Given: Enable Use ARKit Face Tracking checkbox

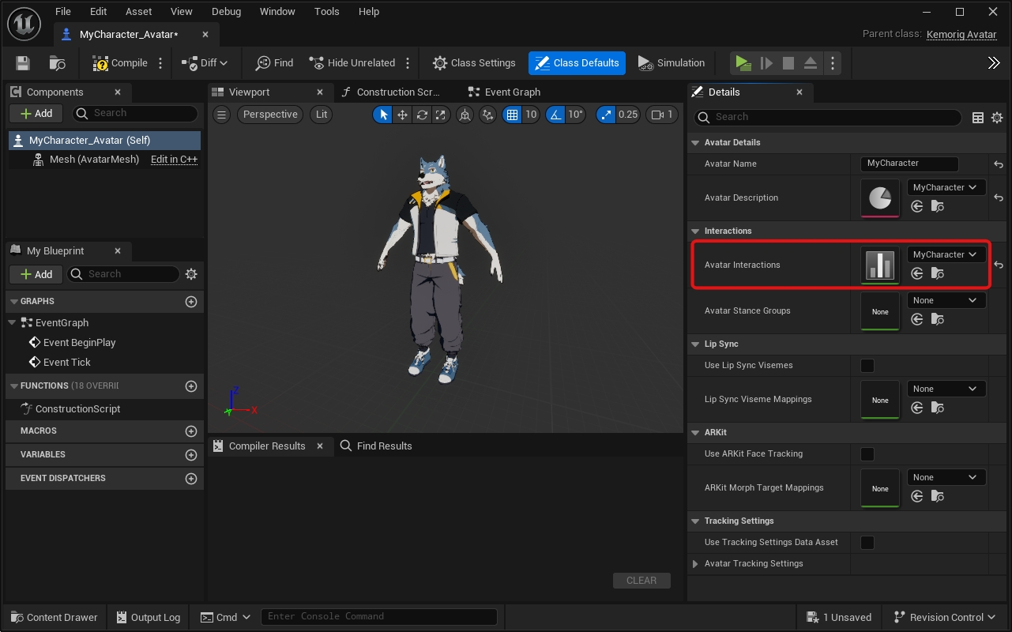Looking at the screenshot, I should [867, 454].
